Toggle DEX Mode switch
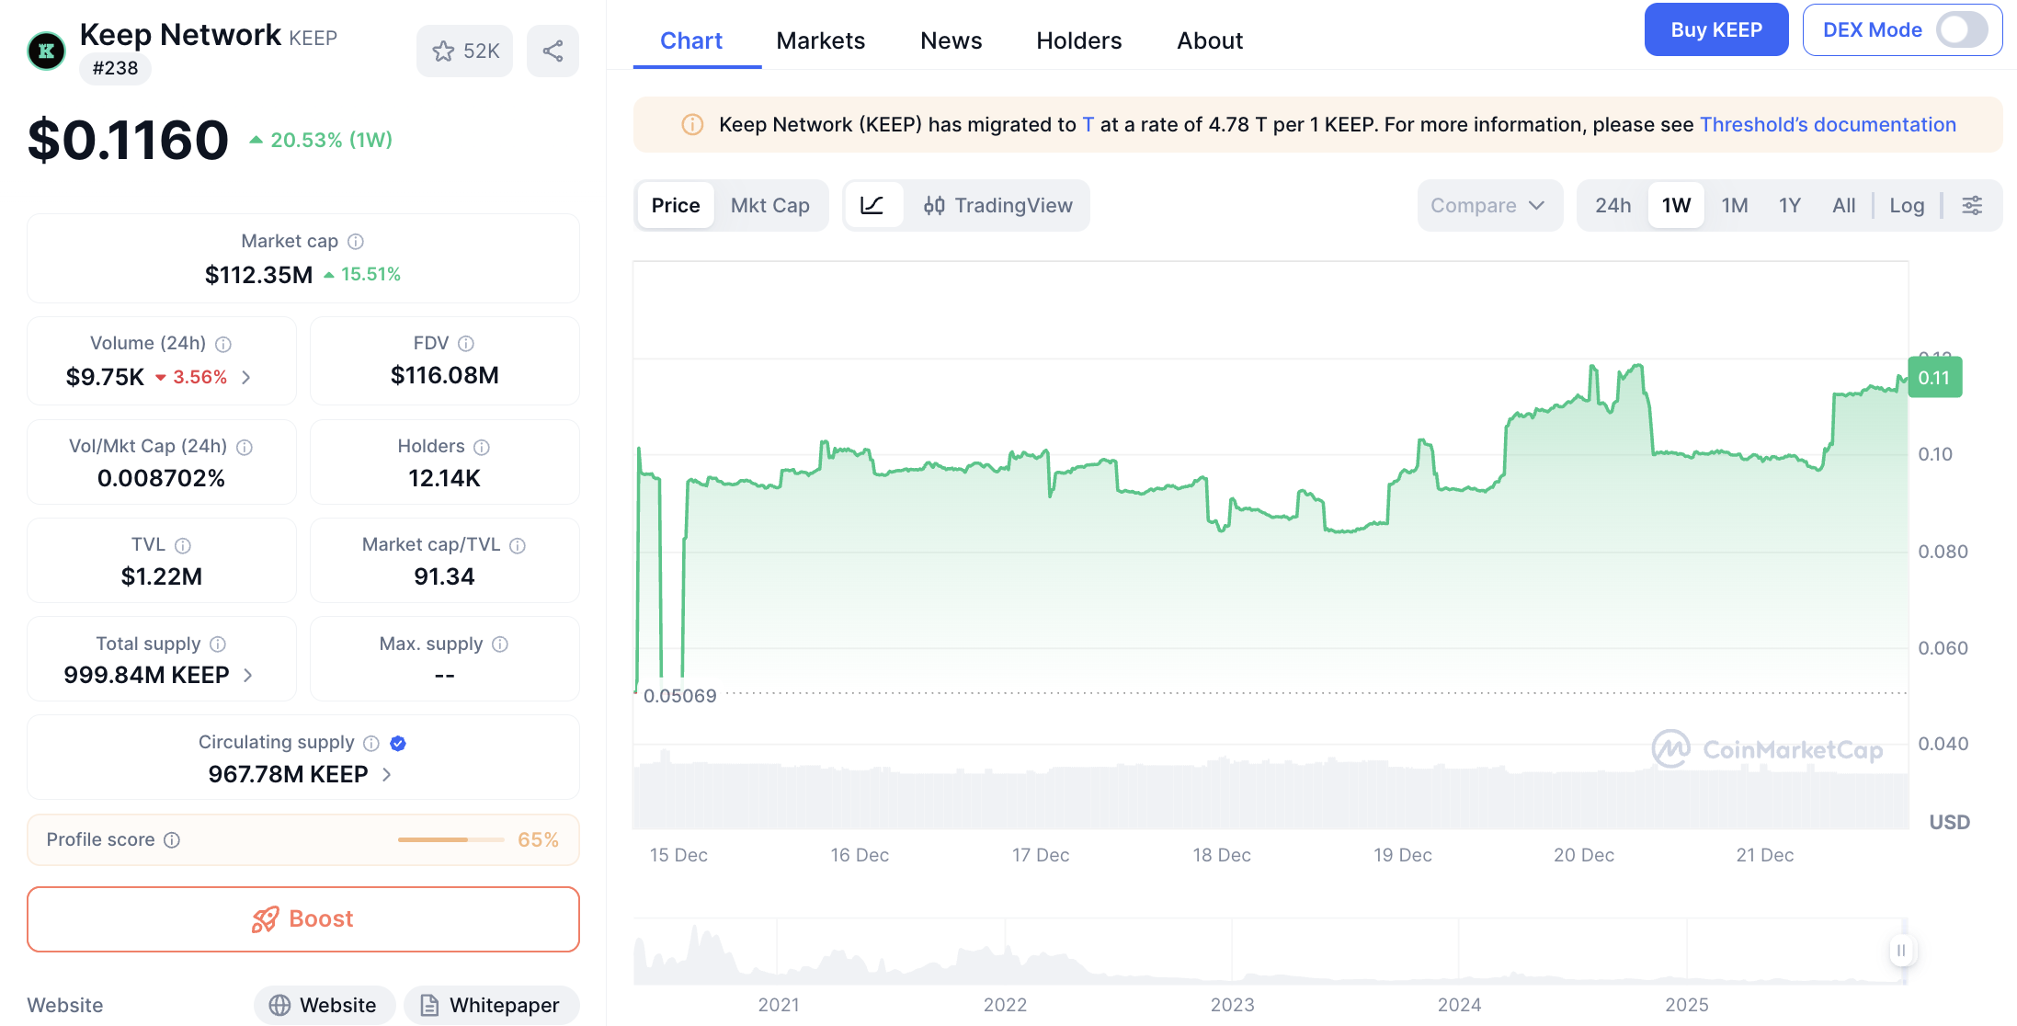 coord(1961,30)
